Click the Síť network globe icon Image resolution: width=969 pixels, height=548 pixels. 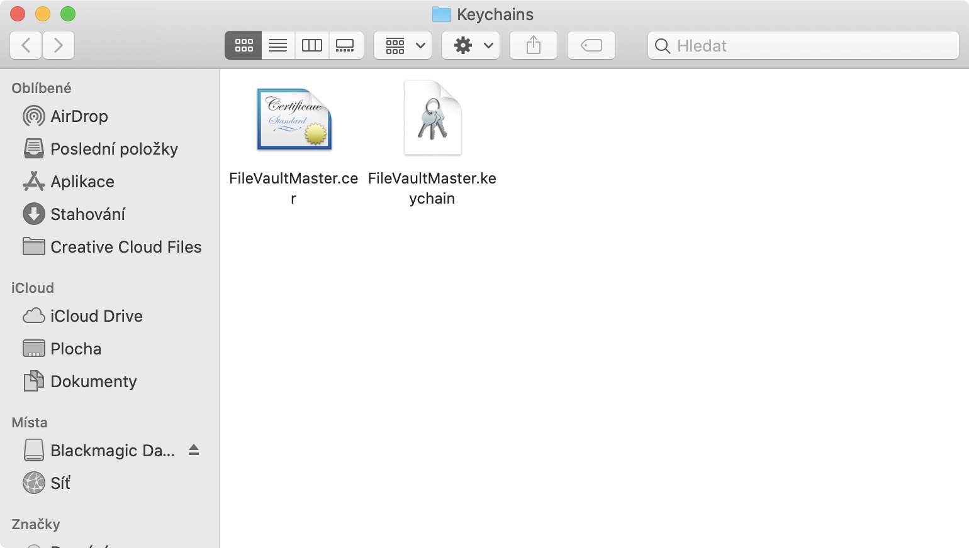click(x=34, y=483)
